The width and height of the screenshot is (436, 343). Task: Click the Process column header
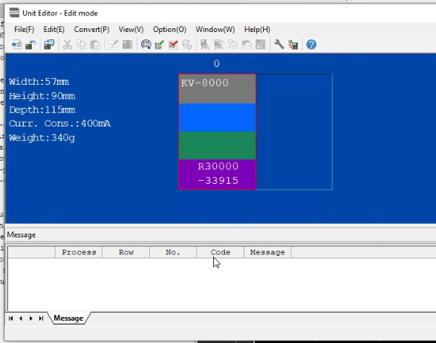[79, 252]
